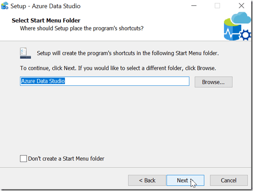Image resolution: width=253 pixels, height=191 pixels.
Task: Open the Browse folder dialog
Action: point(213,82)
